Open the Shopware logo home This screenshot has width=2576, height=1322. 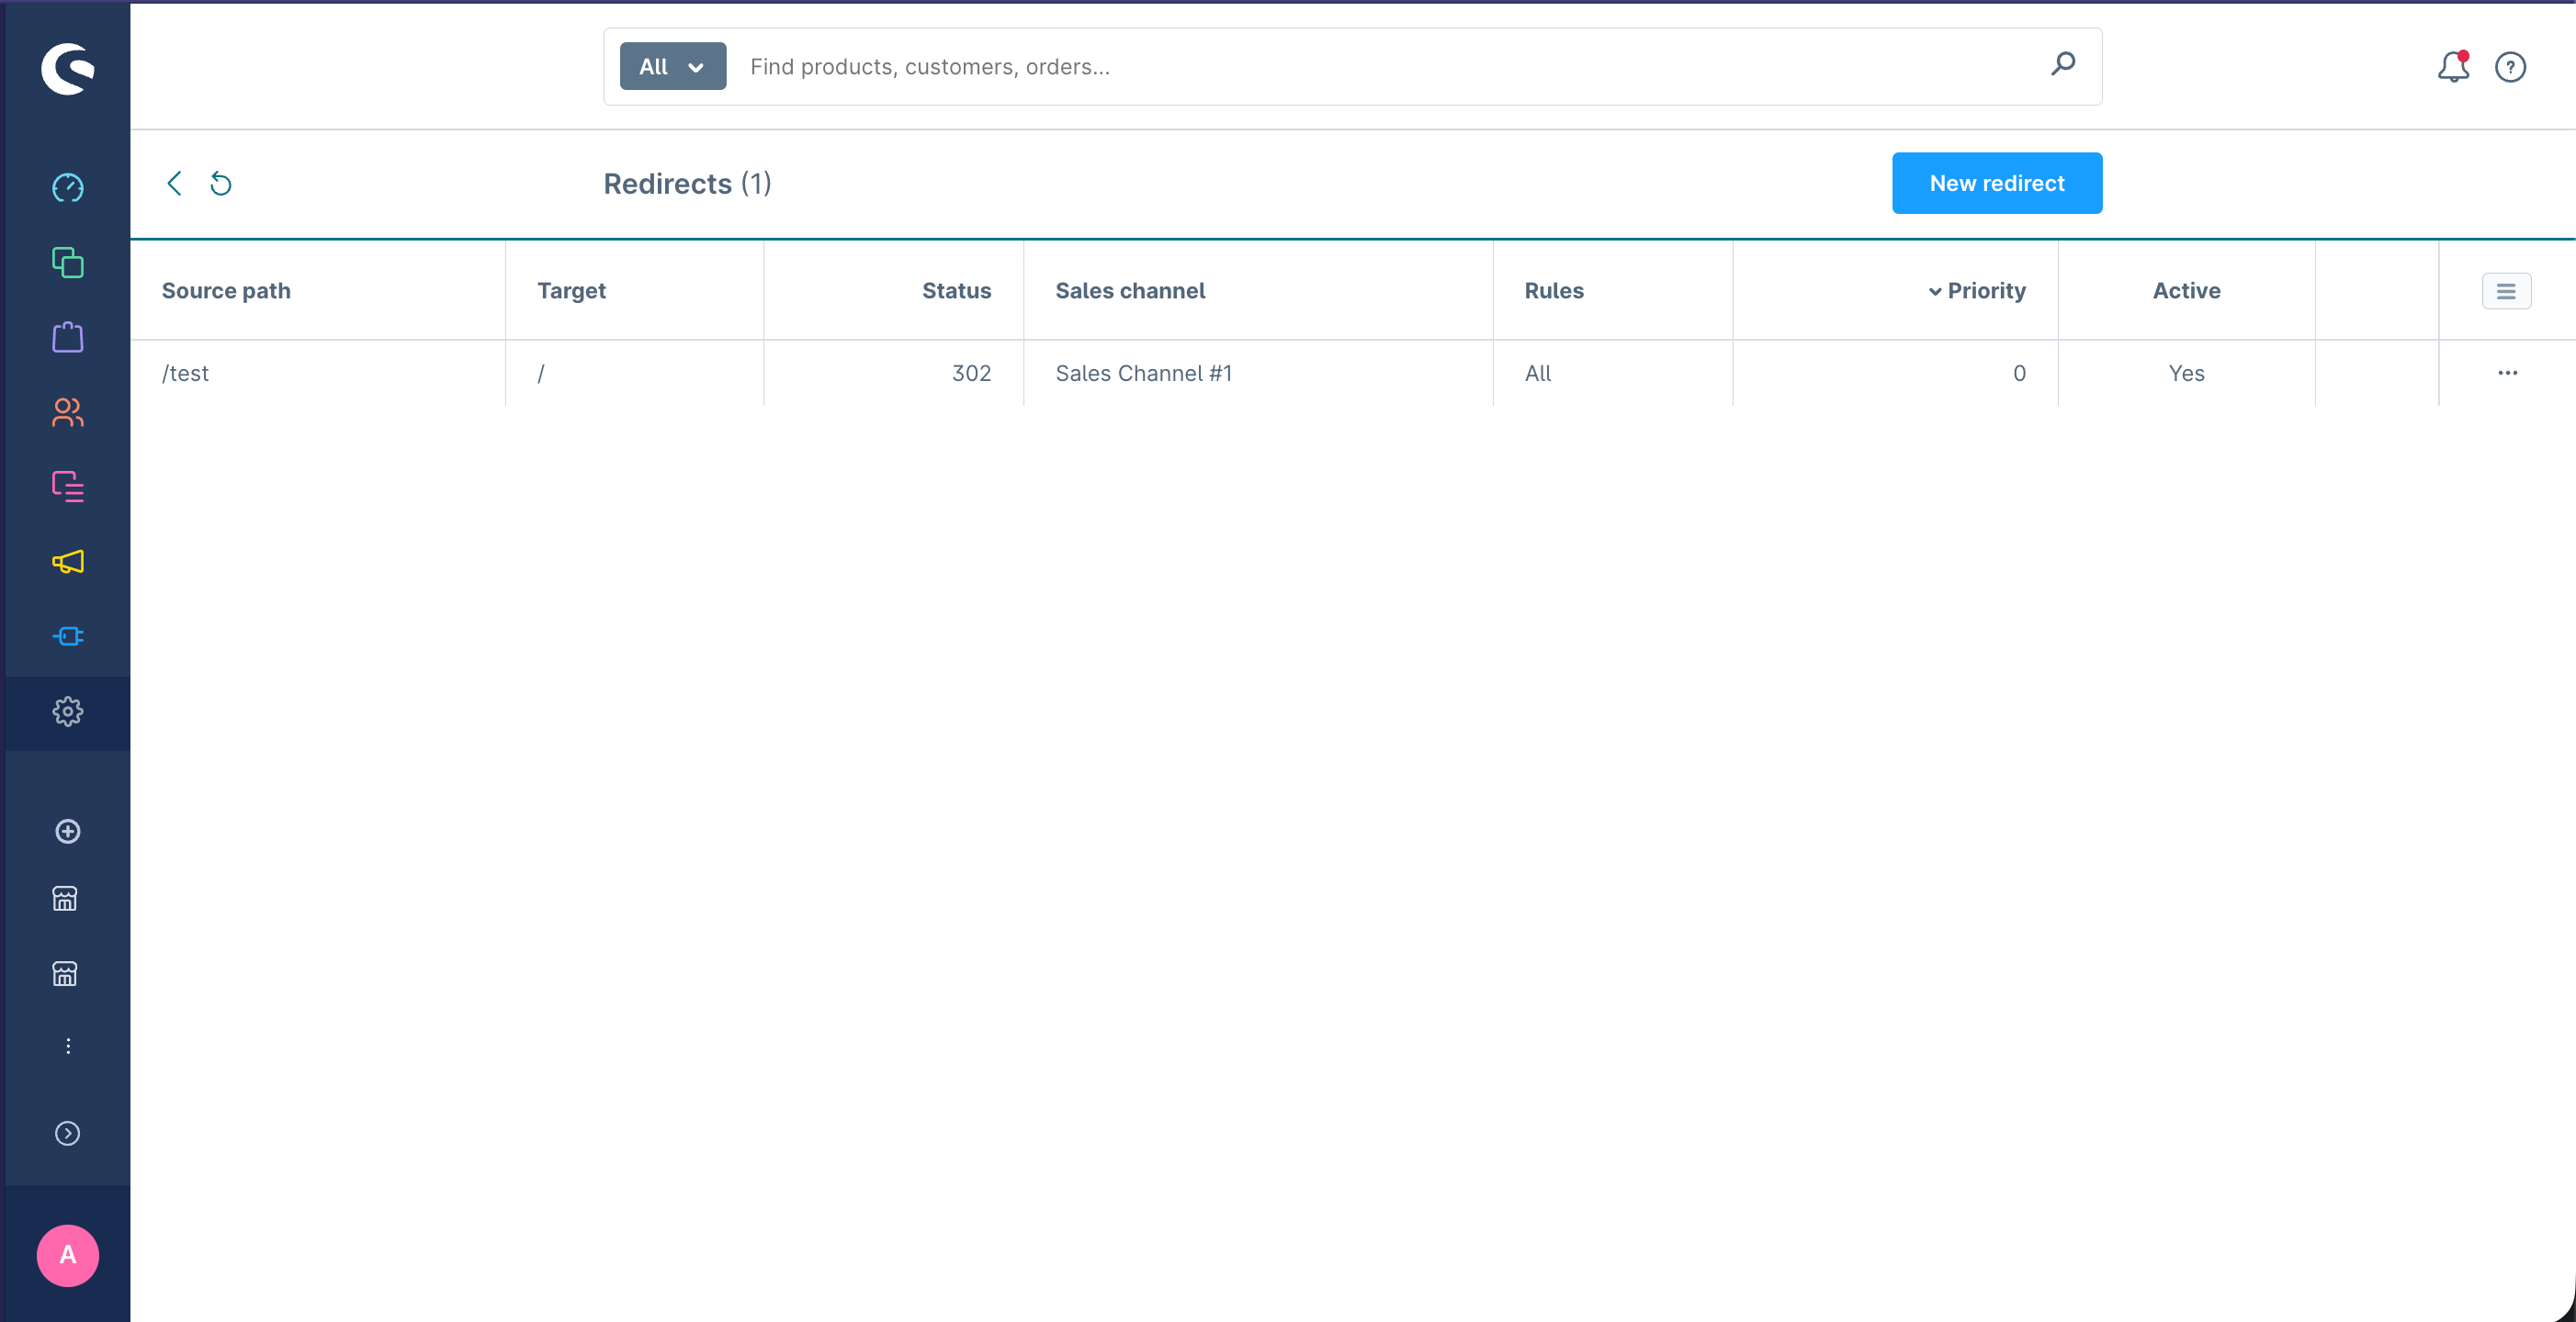coord(67,69)
